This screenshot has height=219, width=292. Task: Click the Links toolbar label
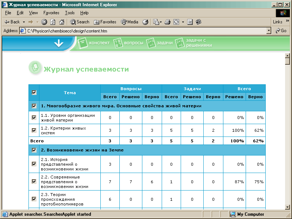278,22
